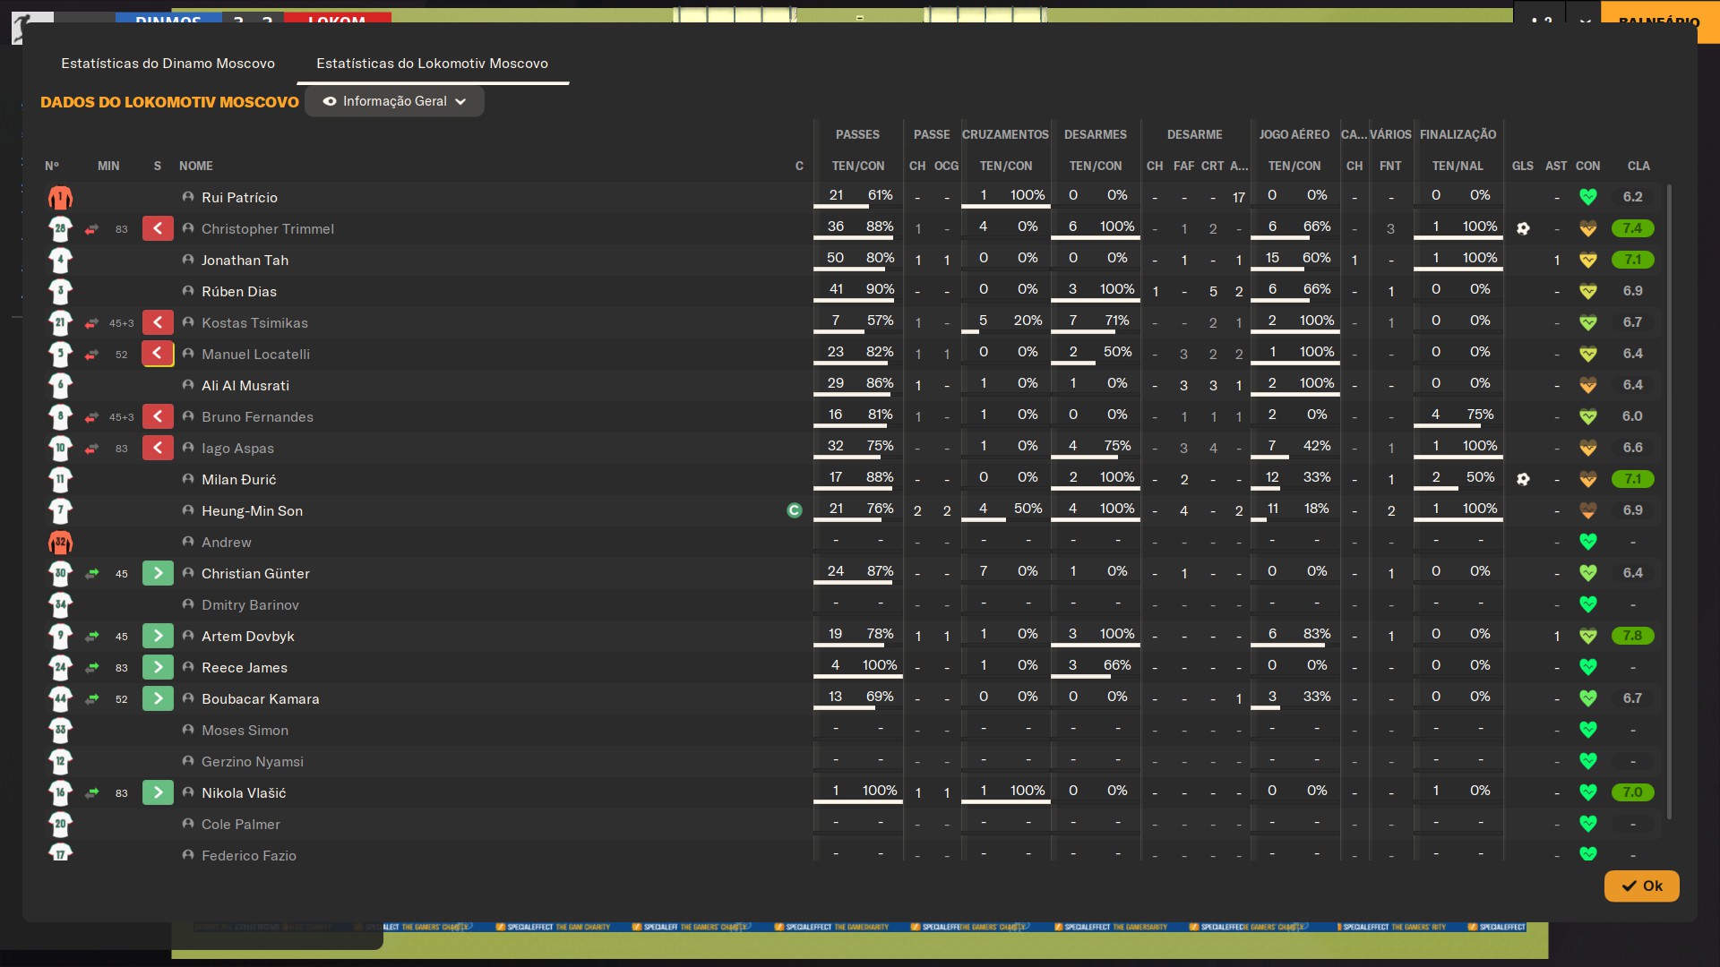Confirm with the Ok button

tap(1641, 886)
